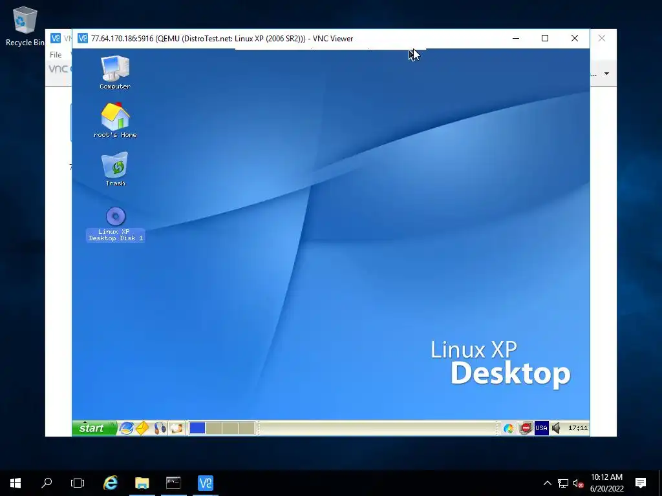
Task: Open Windows clock showing 10:12 AM
Action: click(x=606, y=483)
